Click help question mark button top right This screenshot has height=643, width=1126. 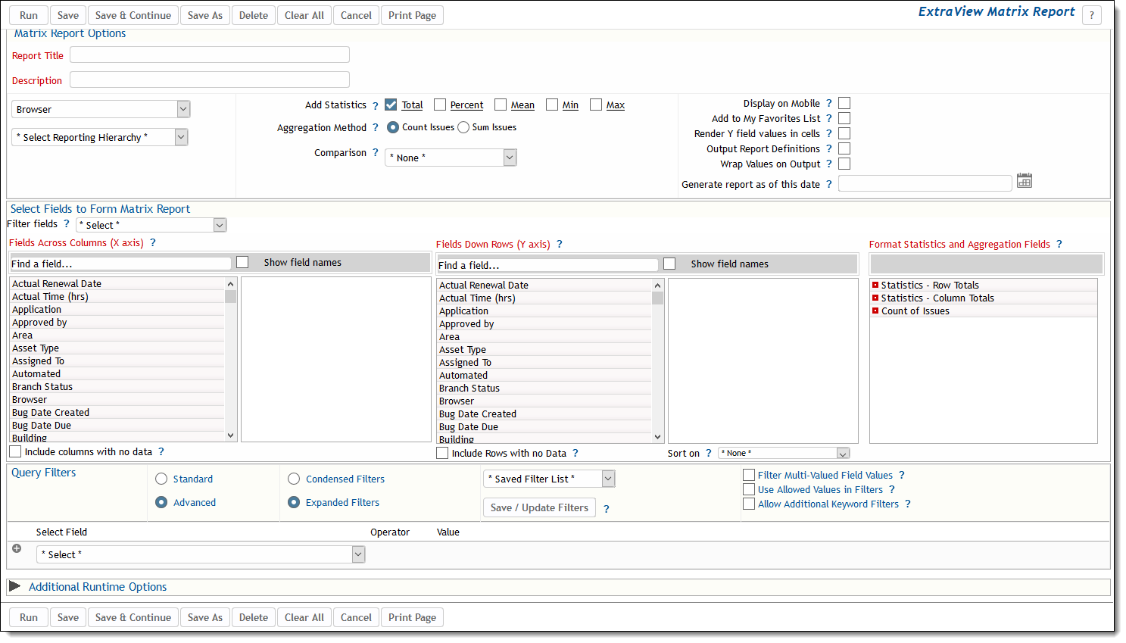1091,15
